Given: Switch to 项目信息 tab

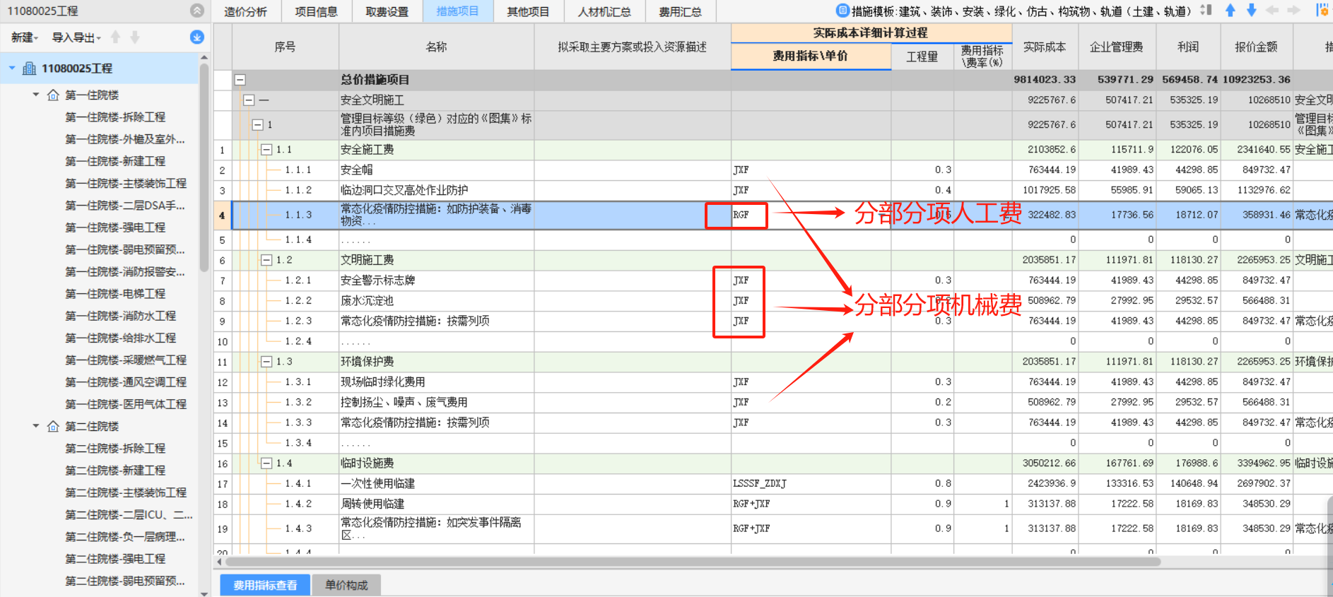Looking at the screenshot, I should pyautogui.click(x=316, y=11).
